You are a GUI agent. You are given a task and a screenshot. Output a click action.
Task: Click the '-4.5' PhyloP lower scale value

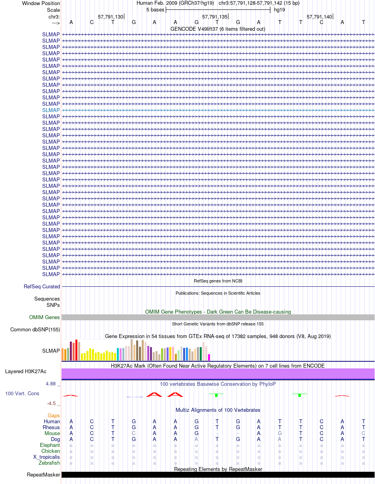[x=51, y=403]
